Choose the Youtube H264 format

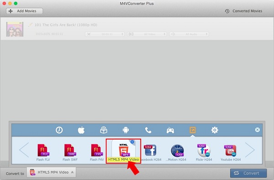[231, 152]
